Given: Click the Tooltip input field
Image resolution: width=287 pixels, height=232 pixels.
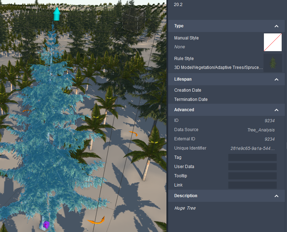Looking at the screenshot, I should click(252, 176).
